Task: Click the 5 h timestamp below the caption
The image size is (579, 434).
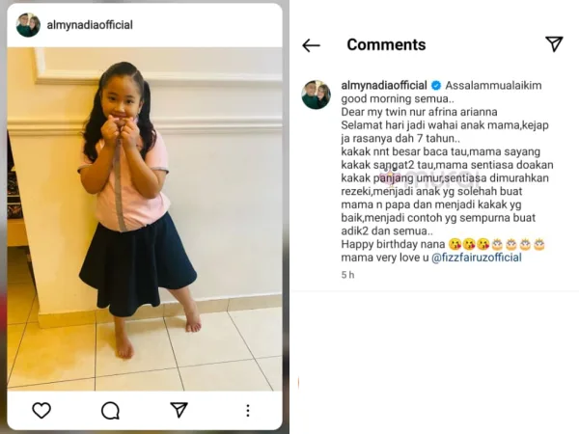Action: pyautogui.click(x=347, y=275)
